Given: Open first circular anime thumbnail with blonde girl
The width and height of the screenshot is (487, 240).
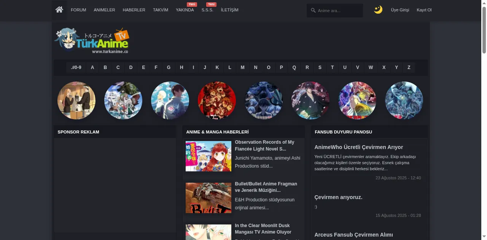Looking at the screenshot, I should pos(76,100).
